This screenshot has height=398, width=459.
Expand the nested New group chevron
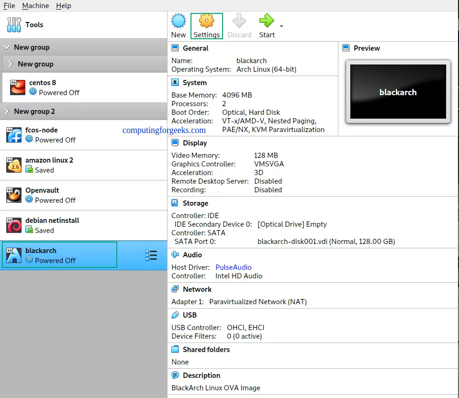(11, 64)
